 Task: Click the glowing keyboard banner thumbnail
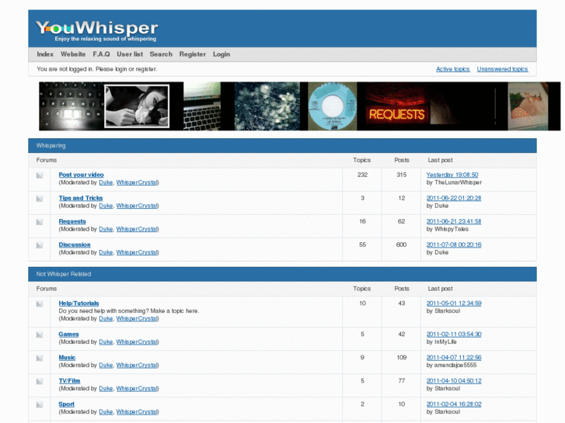coord(71,106)
